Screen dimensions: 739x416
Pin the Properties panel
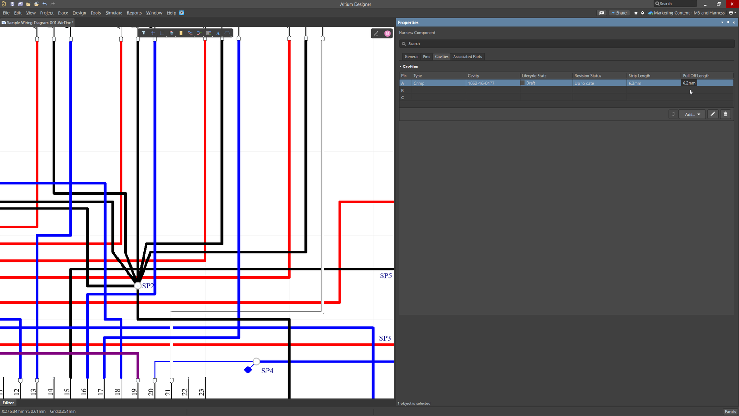pyautogui.click(x=728, y=22)
